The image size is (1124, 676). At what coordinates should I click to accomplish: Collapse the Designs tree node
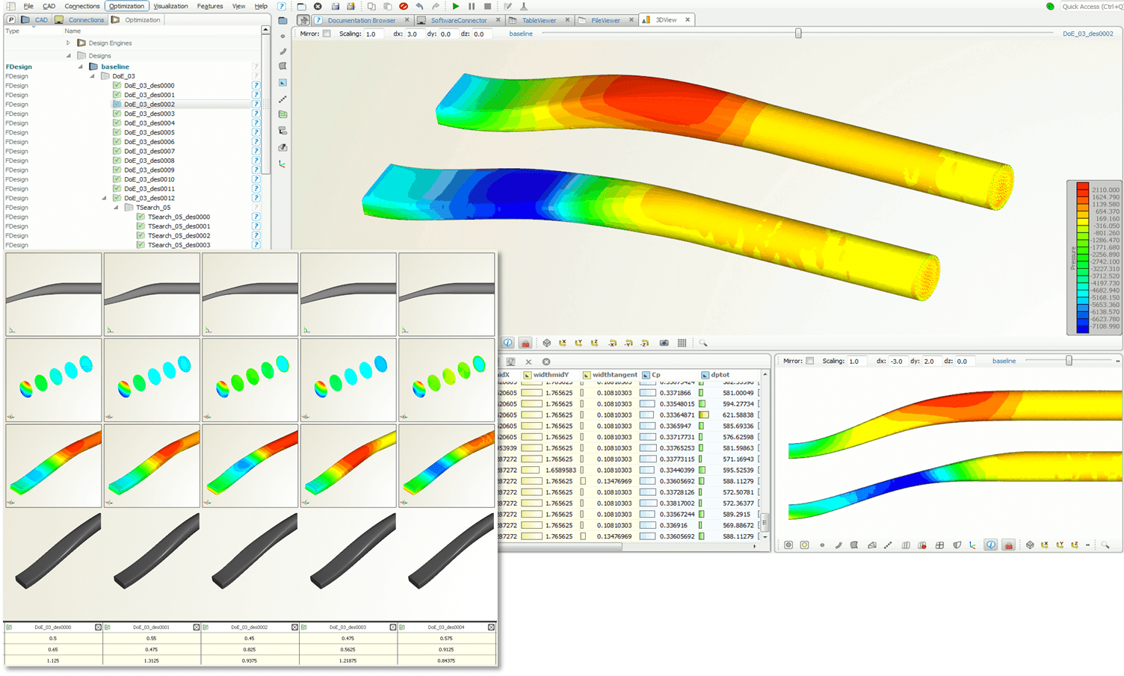click(68, 55)
